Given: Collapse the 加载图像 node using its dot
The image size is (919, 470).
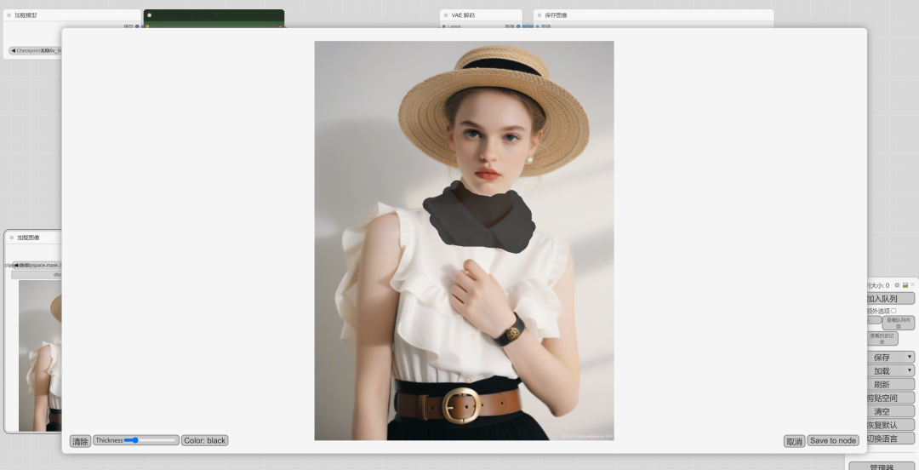Looking at the screenshot, I should 12,238.
